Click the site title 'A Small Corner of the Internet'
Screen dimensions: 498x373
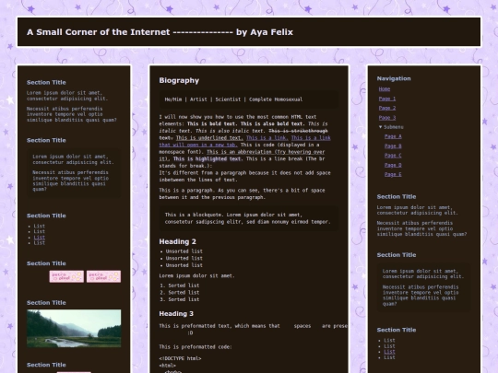coord(99,32)
